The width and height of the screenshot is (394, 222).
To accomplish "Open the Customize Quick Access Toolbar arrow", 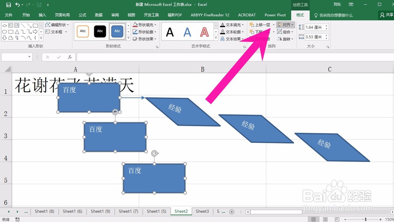I will (x=48, y=5).
